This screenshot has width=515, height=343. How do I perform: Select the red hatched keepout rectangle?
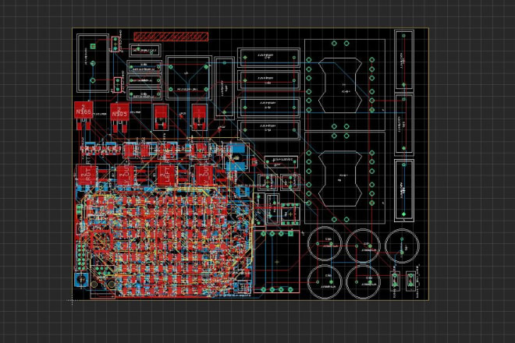pos(171,37)
